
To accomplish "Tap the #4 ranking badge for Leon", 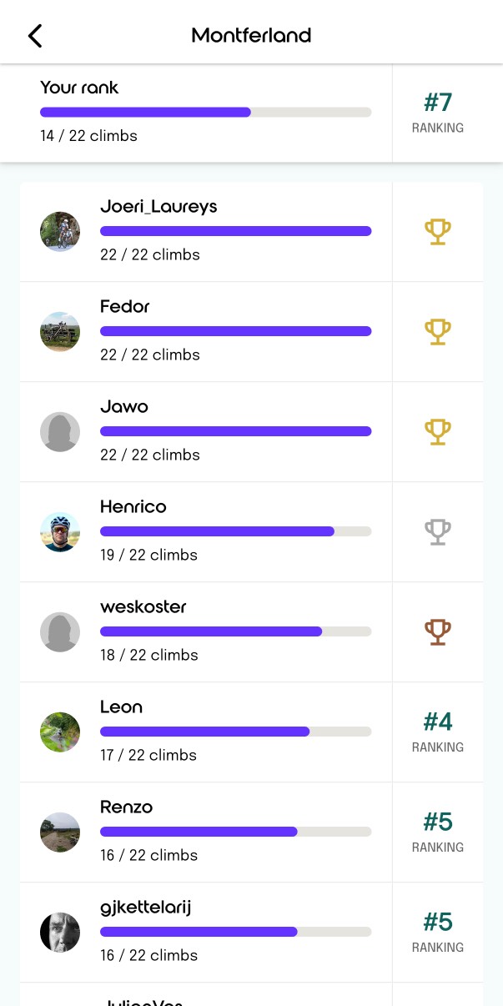I will tap(438, 731).
